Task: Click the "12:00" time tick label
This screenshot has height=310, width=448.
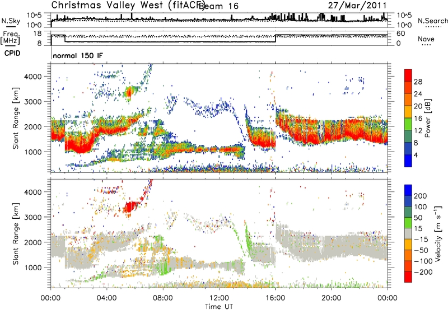Action: tap(219, 298)
